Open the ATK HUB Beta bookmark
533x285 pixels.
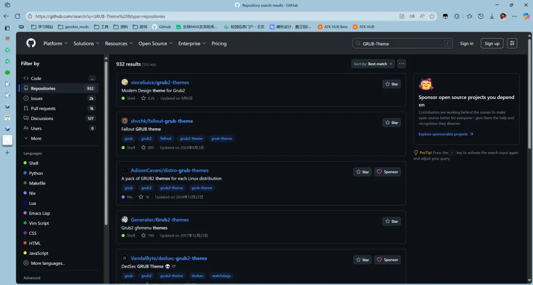pyautogui.click(x=333, y=27)
